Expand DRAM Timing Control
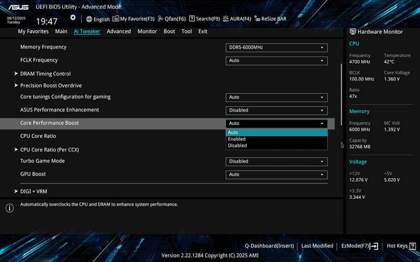Viewport: 420px width, 262px height. 45,73
